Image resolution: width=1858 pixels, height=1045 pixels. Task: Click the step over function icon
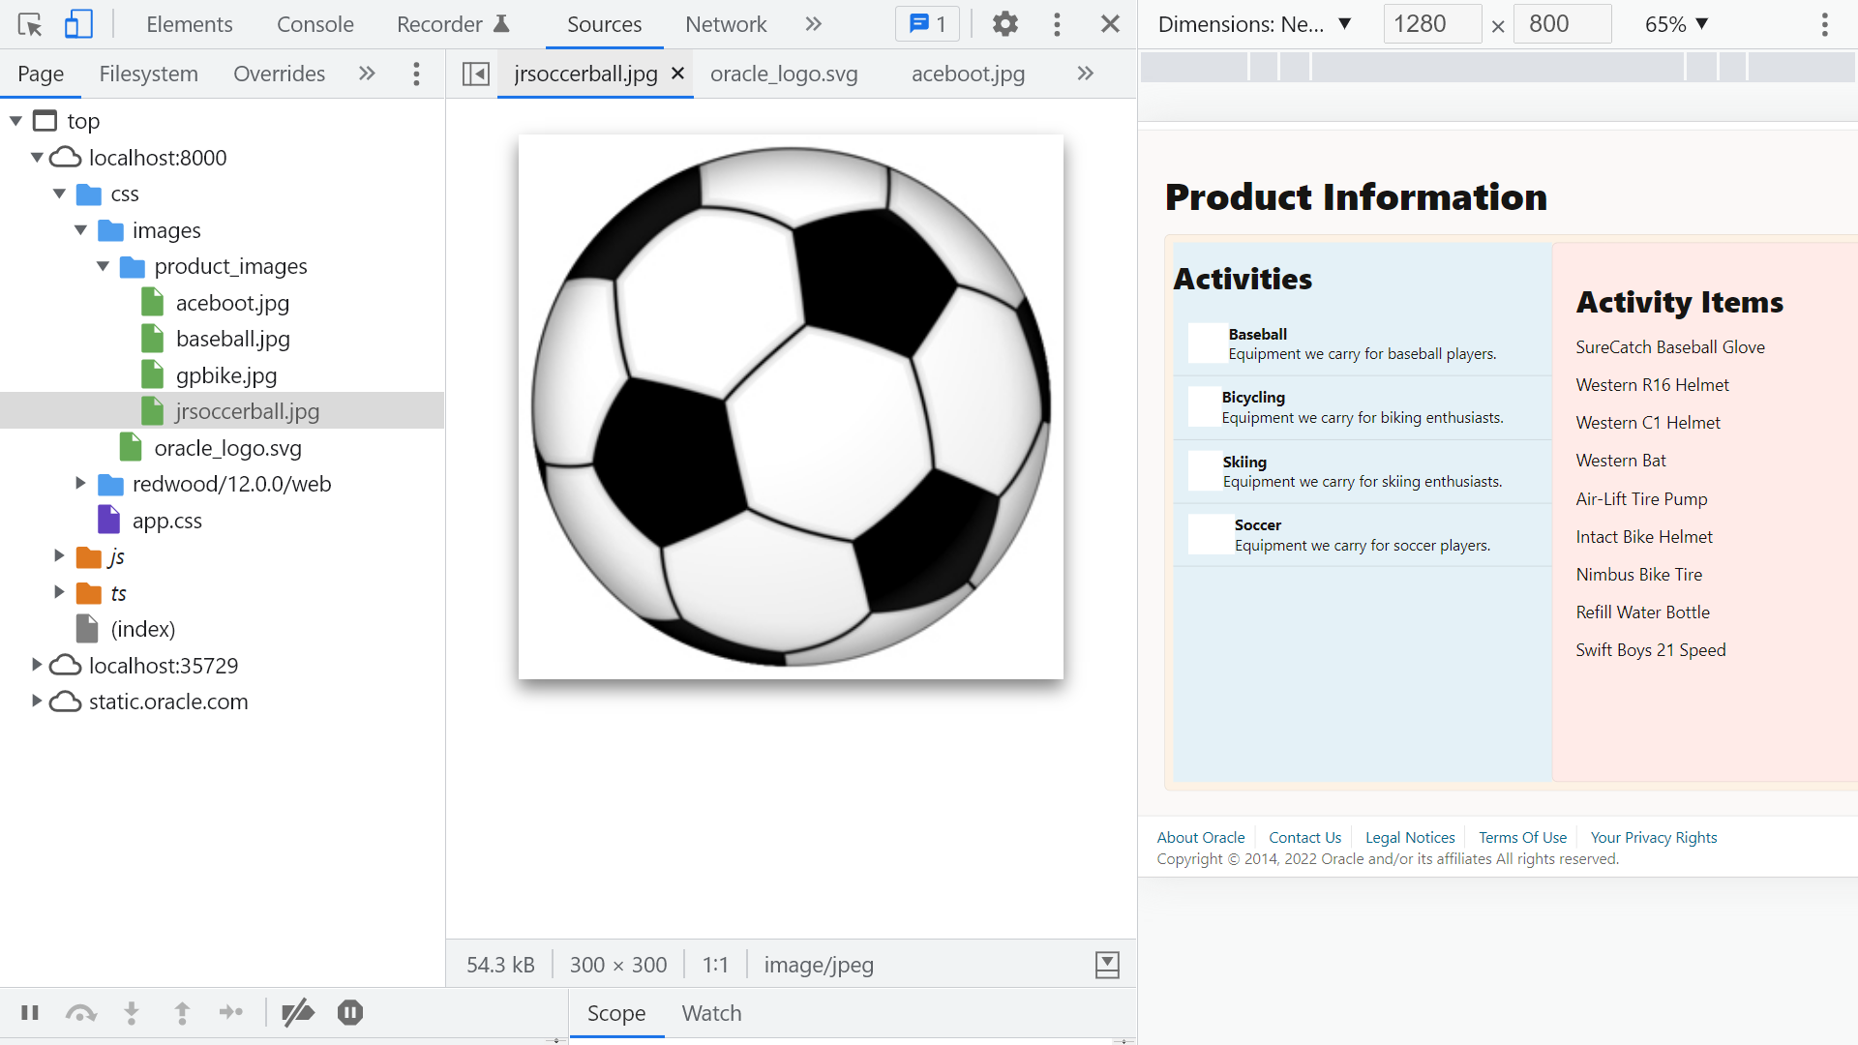click(x=81, y=1013)
